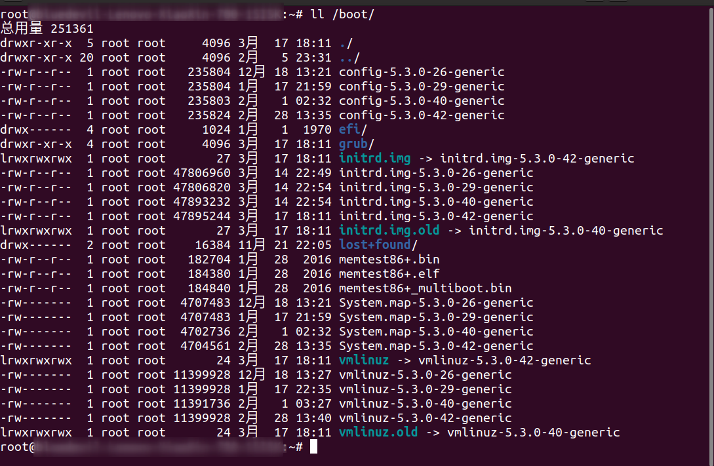Click the size value 235824
This screenshot has height=466, width=714.
pos(209,115)
